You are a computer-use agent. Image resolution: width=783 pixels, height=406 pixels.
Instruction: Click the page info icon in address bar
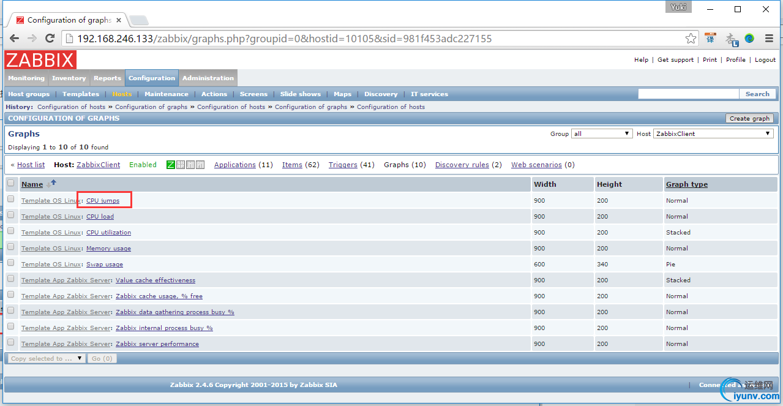[x=69, y=39]
